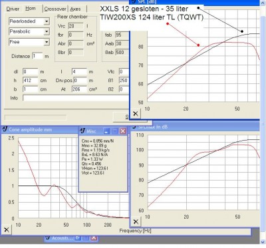Click the VHorn = 123.61 l text
The image size is (266, 248).
pyautogui.click(x=94, y=168)
